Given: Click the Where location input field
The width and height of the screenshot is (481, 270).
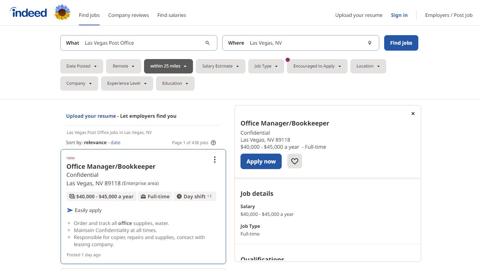Looking at the screenshot, I should 301,43.
